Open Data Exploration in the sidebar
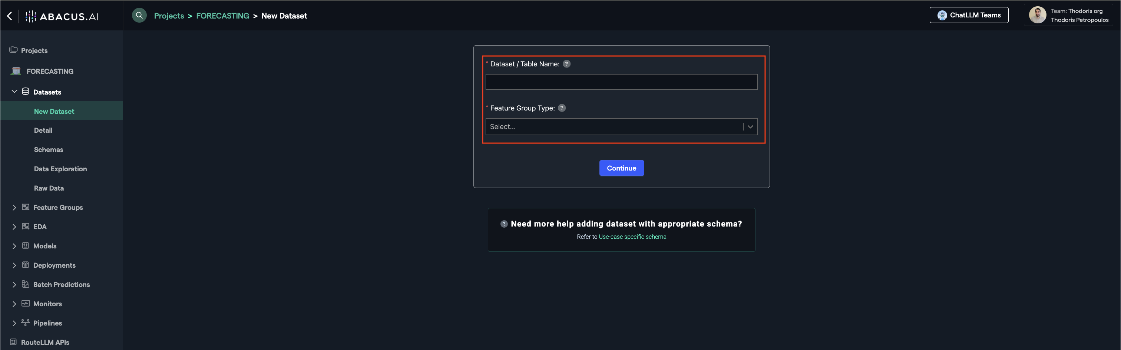This screenshot has height=350, width=1121. coord(60,169)
